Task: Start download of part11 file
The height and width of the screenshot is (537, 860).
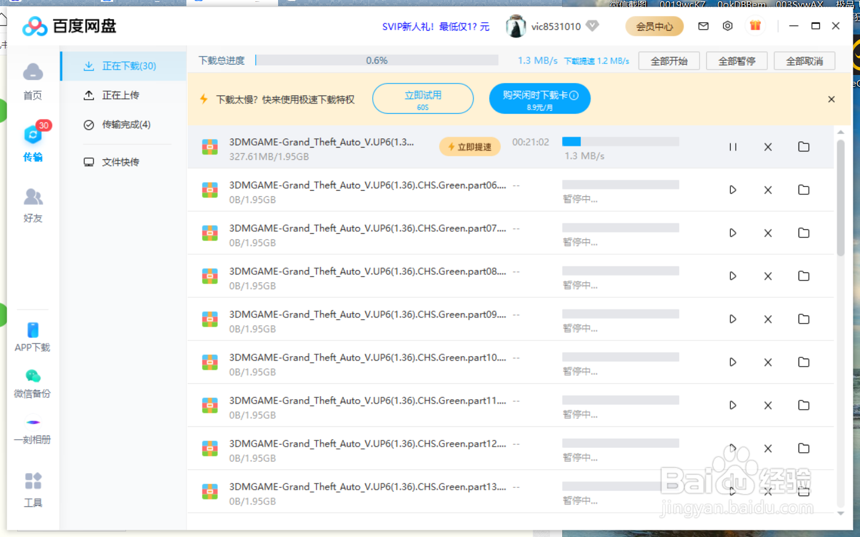Action: point(733,405)
